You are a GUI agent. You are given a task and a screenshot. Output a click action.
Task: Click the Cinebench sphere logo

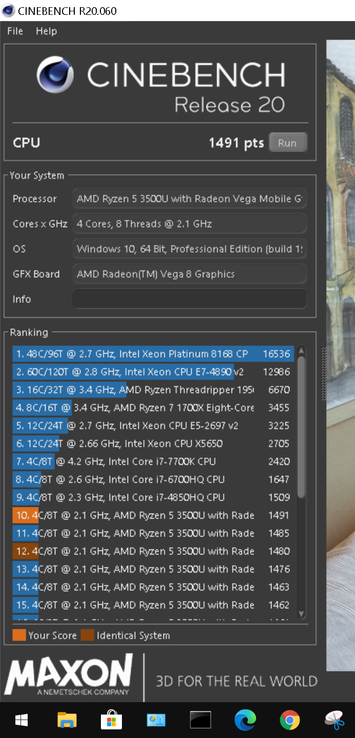pyautogui.click(x=55, y=75)
